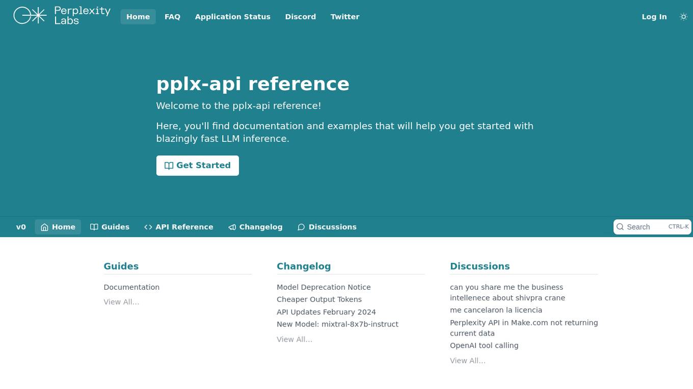Go to the Twitter link
The width and height of the screenshot is (693, 389).
(x=345, y=17)
